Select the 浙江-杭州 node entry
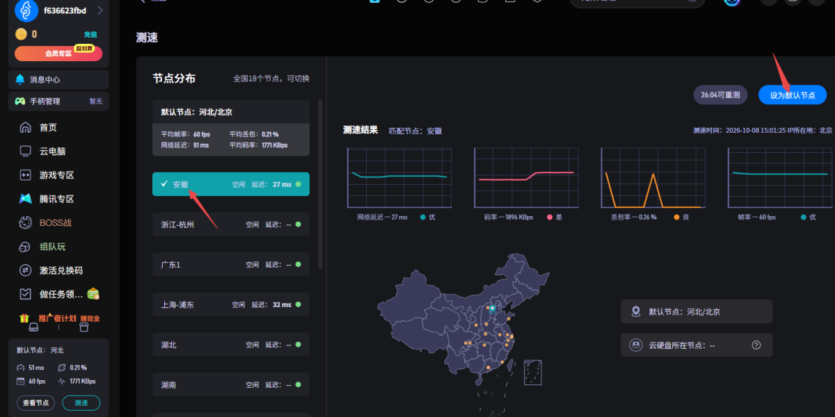 tap(231, 224)
